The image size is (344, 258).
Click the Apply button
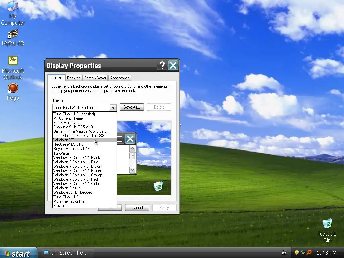point(164,208)
